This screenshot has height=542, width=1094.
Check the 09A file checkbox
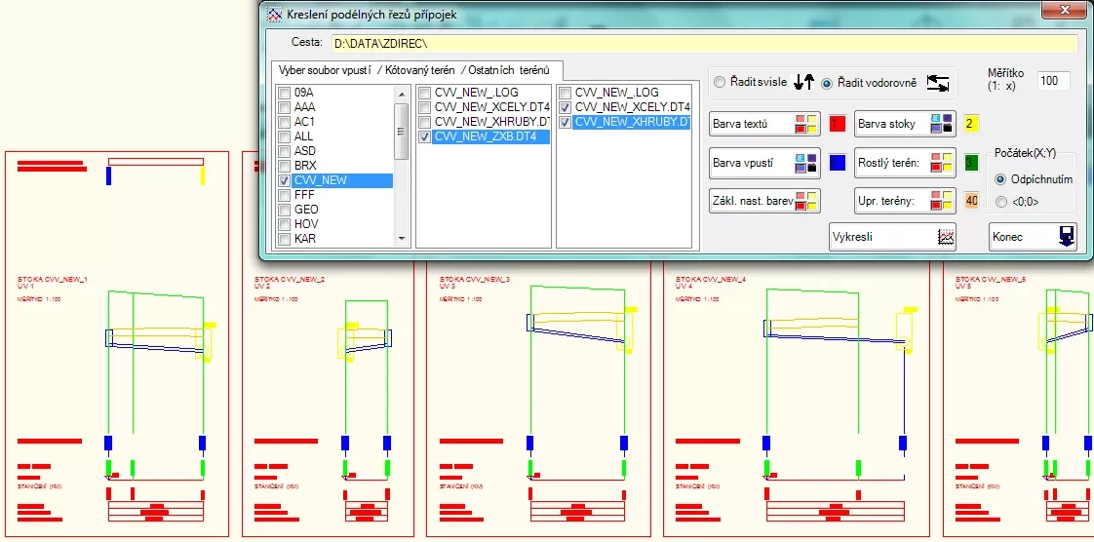point(284,93)
